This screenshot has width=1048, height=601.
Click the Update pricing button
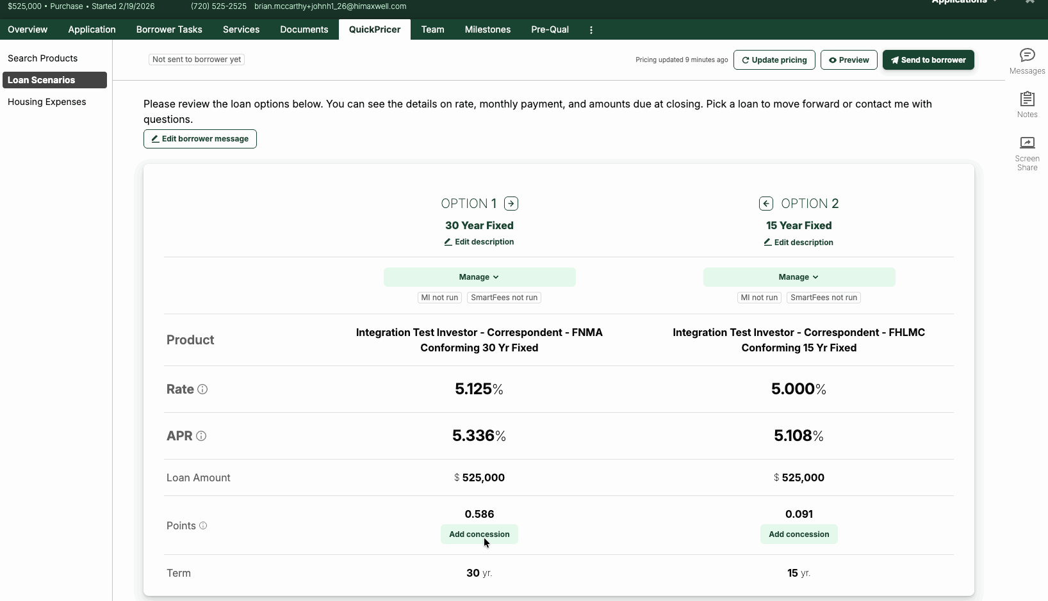(774, 60)
